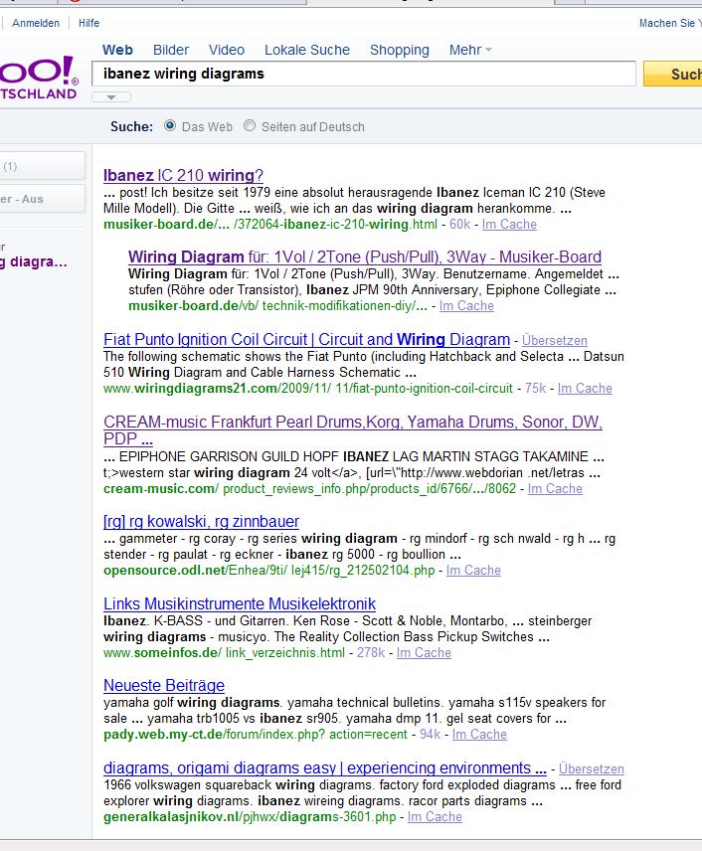Screen dimensions: 702x851
Task: Open Im Cache for cream-music.com result
Action: click(x=555, y=488)
